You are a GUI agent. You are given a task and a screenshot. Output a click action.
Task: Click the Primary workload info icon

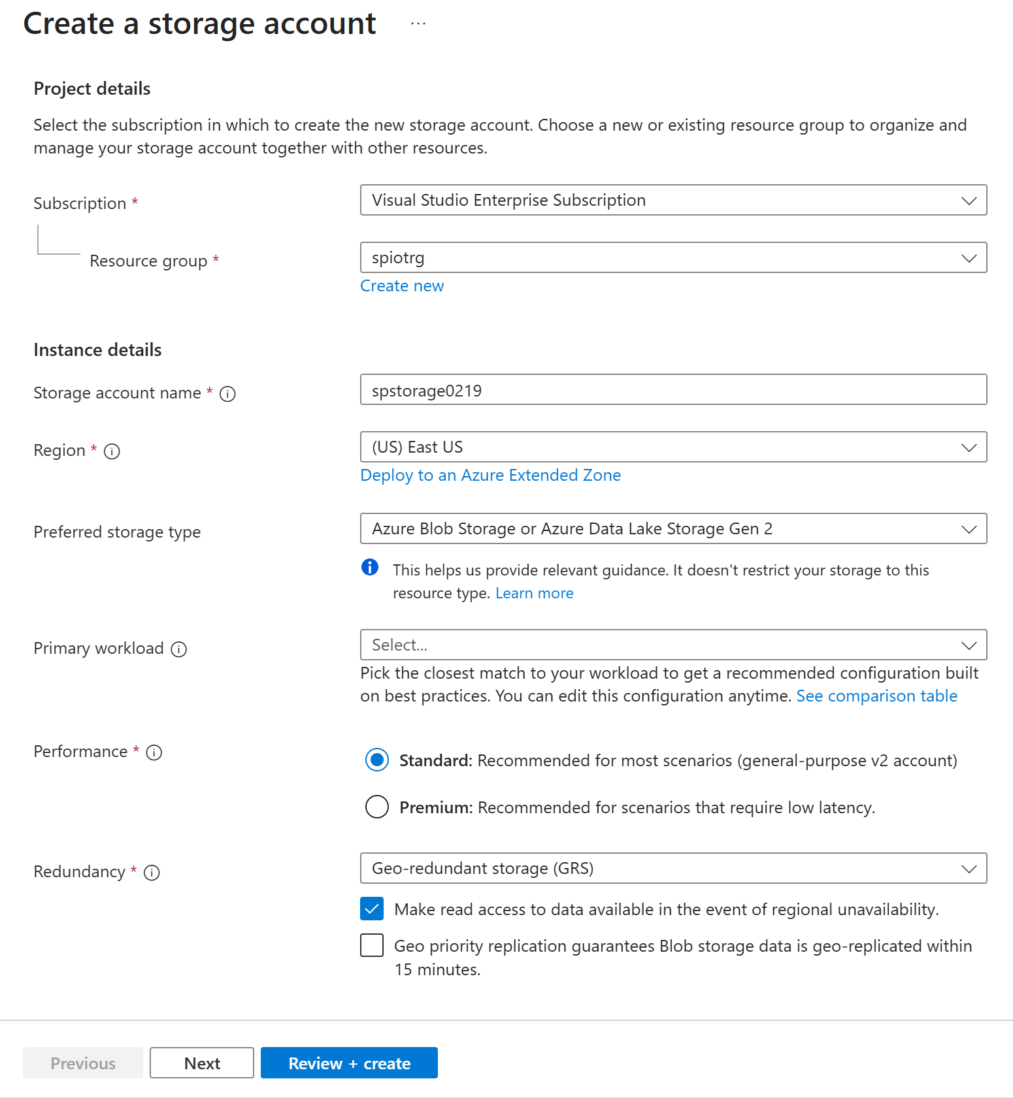click(178, 649)
